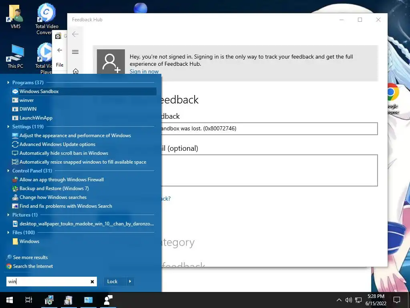Collapse the Programs (37) group
Viewport: 410px width, 308px height.
click(x=8, y=83)
